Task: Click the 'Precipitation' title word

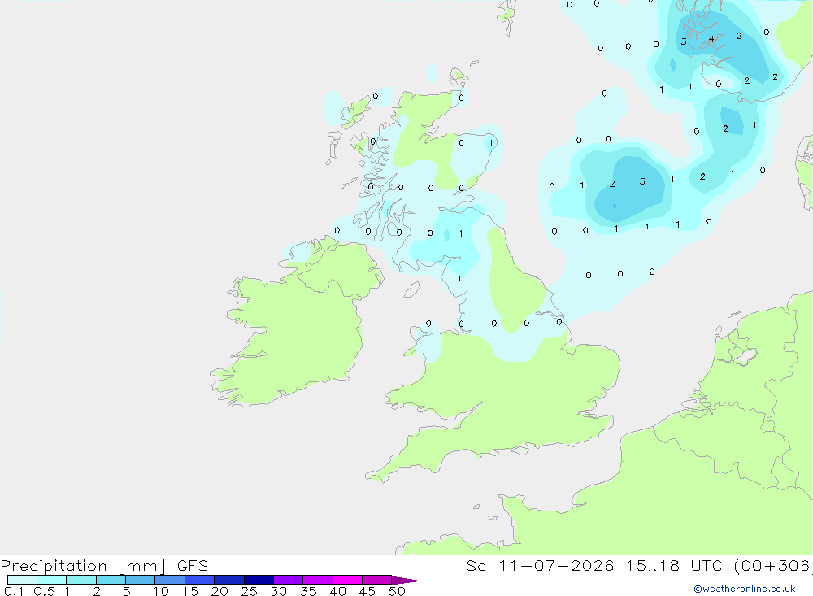Action: [54, 566]
